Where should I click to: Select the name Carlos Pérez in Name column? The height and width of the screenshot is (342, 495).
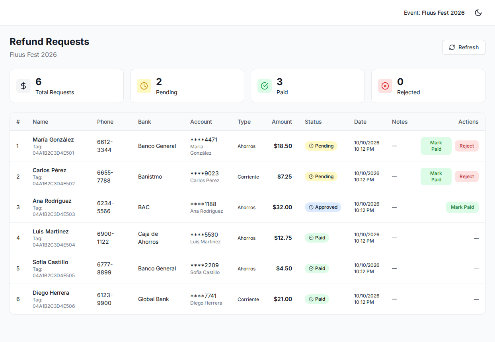(50, 170)
